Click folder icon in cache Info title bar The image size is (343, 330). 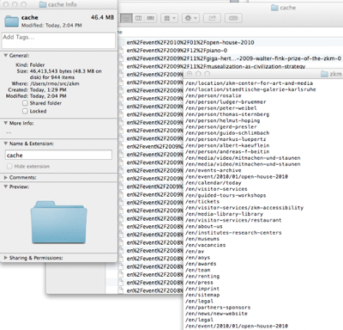pyautogui.click(x=43, y=4)
